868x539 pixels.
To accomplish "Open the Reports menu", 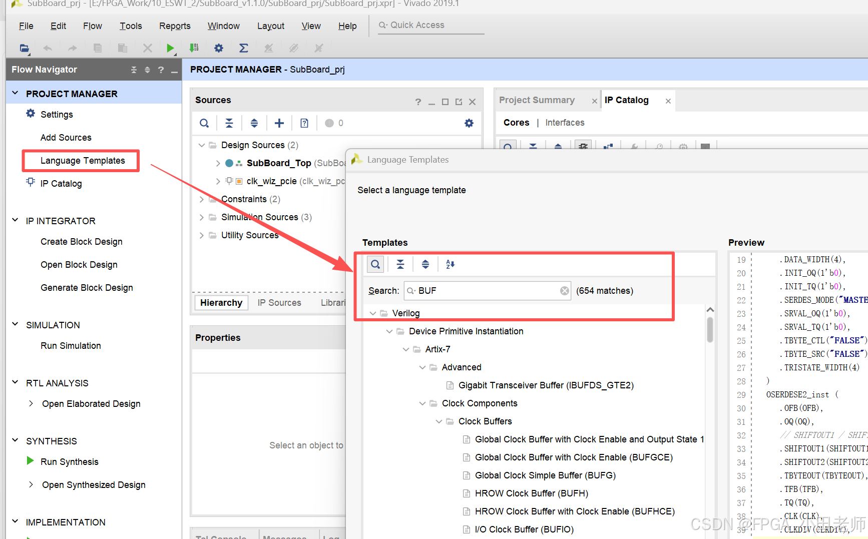I will point(175,26).
